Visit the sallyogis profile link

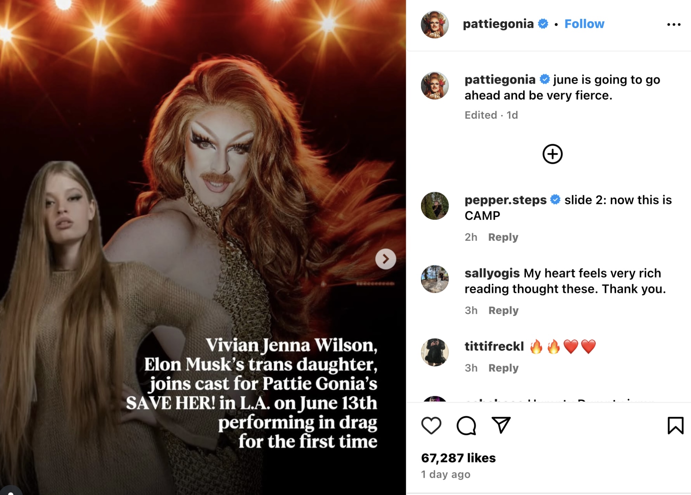click(492, 273)
